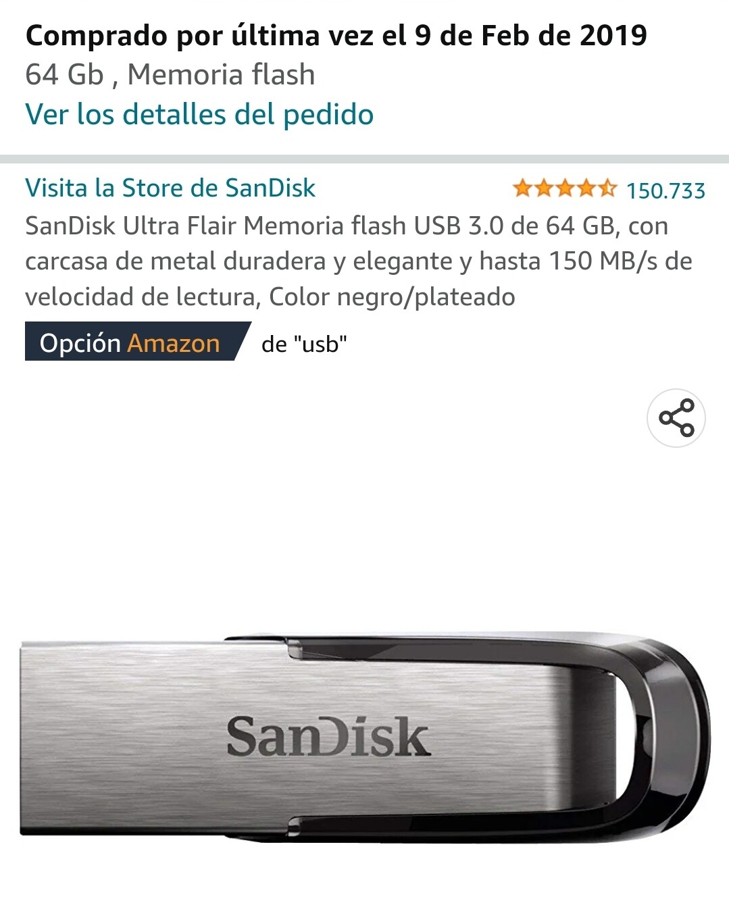Screen dimensions: 729x901
Task: Tap the Color negro/plateado title text
Action: tap(392, 297)
